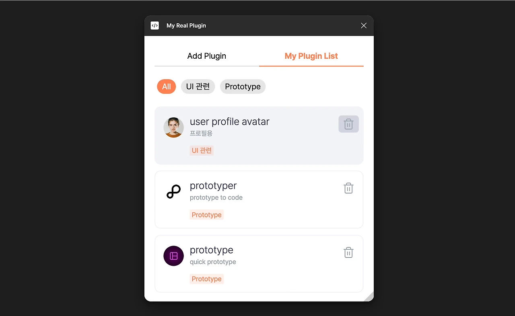The image size is (515, 316).
Task: Select the My Plugin List tab
Action: [311, 56]
